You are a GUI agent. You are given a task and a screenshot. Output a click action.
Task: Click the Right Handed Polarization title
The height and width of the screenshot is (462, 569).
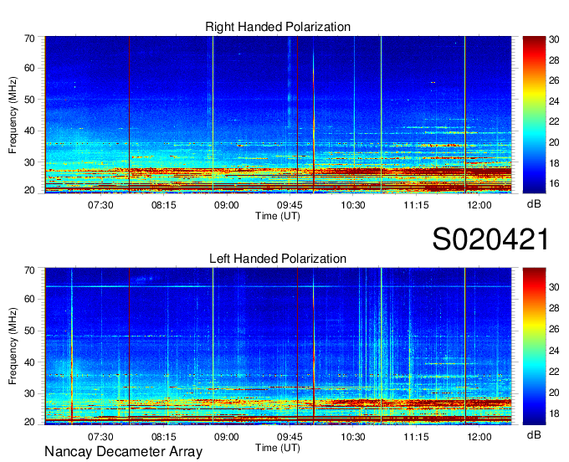(278, 27)
